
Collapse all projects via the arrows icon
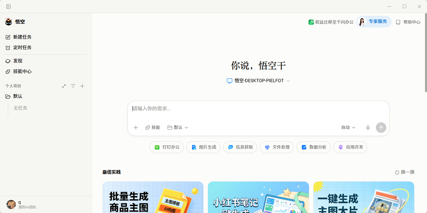(64, 86)
